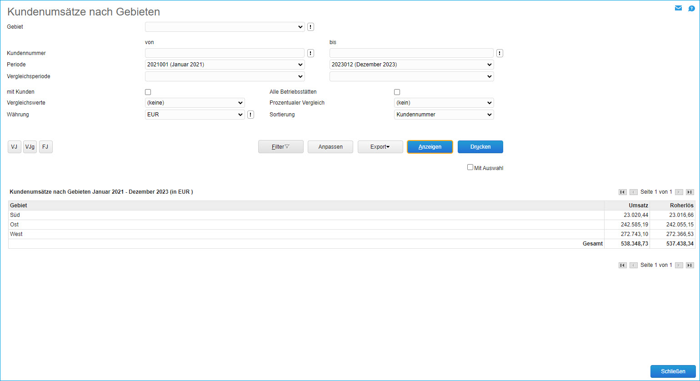Screen dimensions: 700x381
Task: Open Periode von dropdown (Januar 2021)
Action: (225, 65)
